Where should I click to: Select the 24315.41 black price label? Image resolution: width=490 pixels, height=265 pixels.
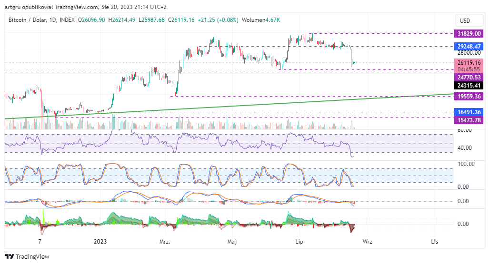(469, 86)
